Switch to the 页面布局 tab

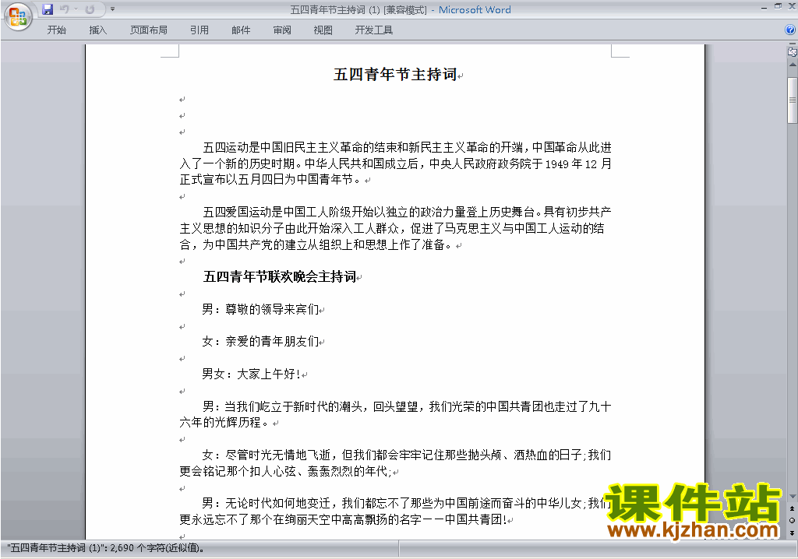(x=149, y=30)
